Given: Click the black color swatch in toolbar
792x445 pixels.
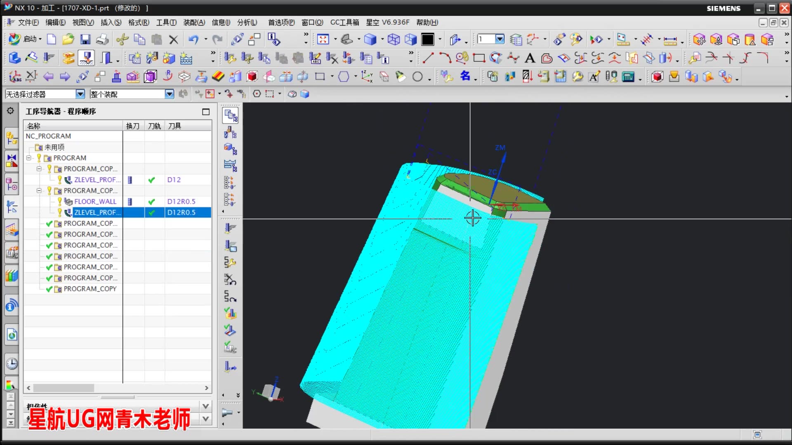Looking at the screenshot, I should point(428,40).
